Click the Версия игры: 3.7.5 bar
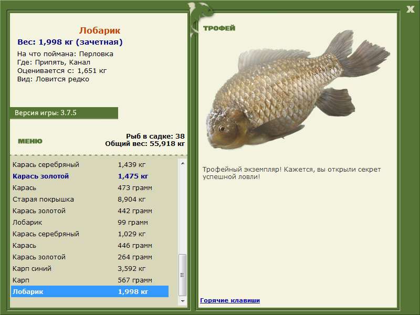This screenshot has width=420, height=315. coord(64,113)
